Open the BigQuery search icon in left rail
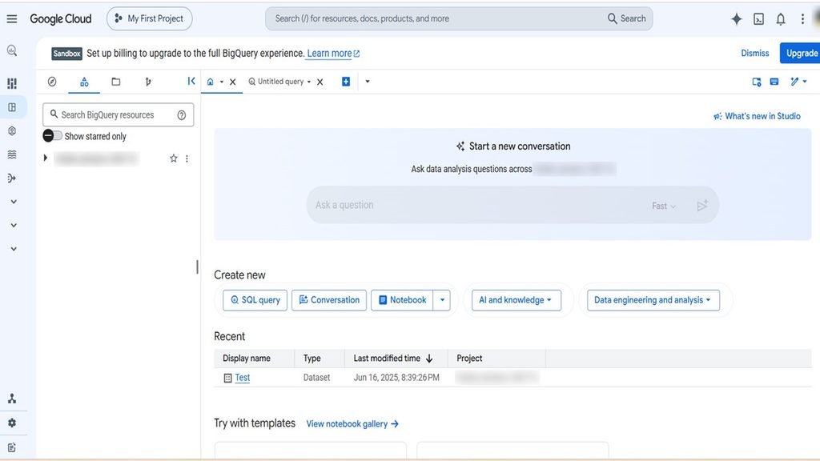 12,50
